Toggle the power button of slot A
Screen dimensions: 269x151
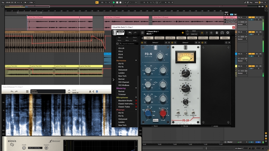pos(142,43)
